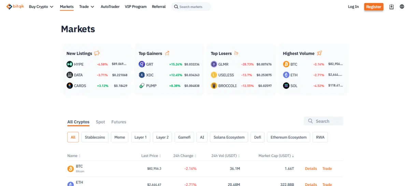The width and height of the screenshot is (409, 186).
Task: Open the download app icon
Action: pos(391,7)
